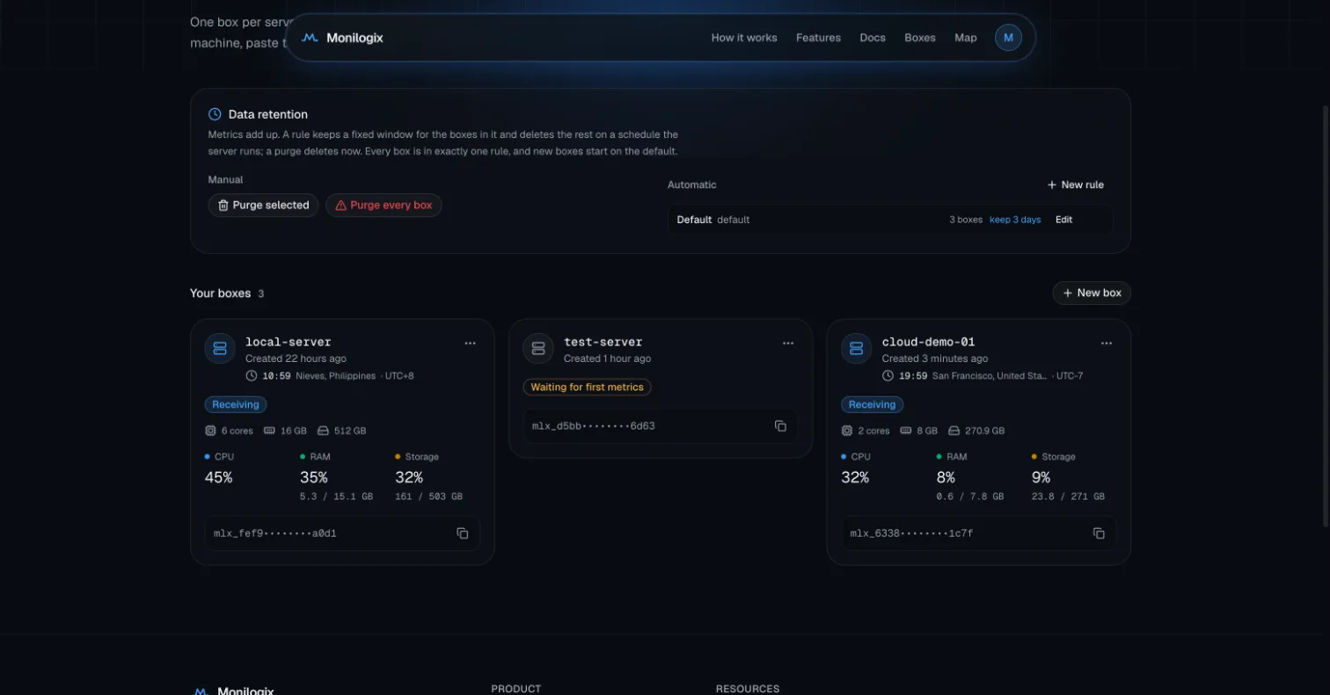Image resolution: width=1330 pixels, height=695 pixels.
Task: Click the Purge selected button
Action: [263, 206]
